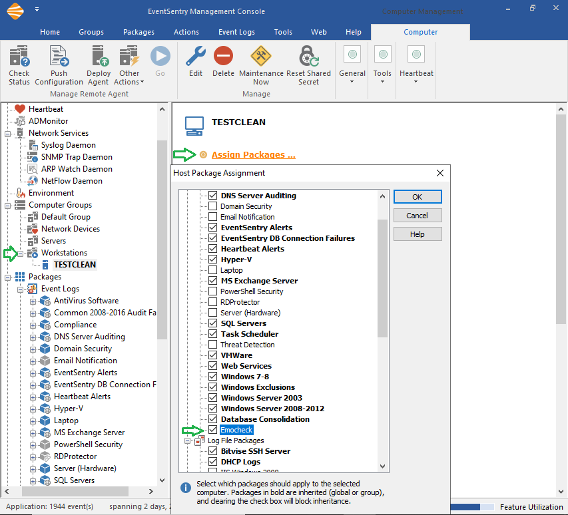Click the red Delete icon
Image resolution: width=568 pixels, height=515 pixels.
(223, 56)
